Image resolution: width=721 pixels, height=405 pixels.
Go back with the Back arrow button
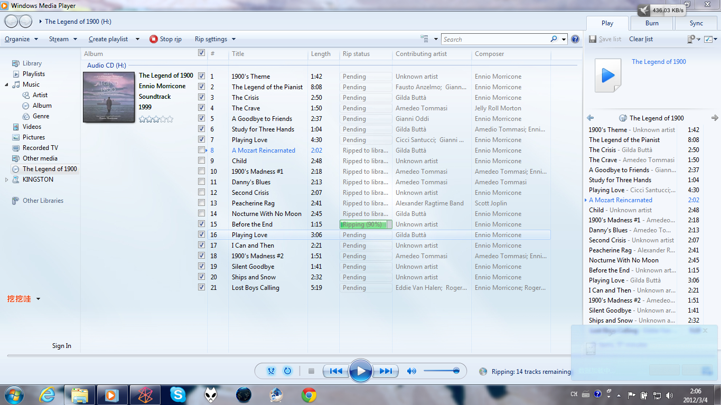tap(11, 22)
